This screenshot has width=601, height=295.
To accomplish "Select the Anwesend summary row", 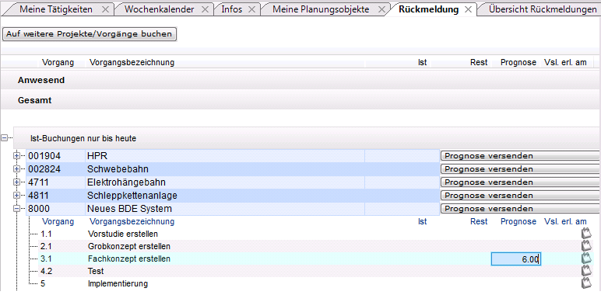I will click(301, 80).
